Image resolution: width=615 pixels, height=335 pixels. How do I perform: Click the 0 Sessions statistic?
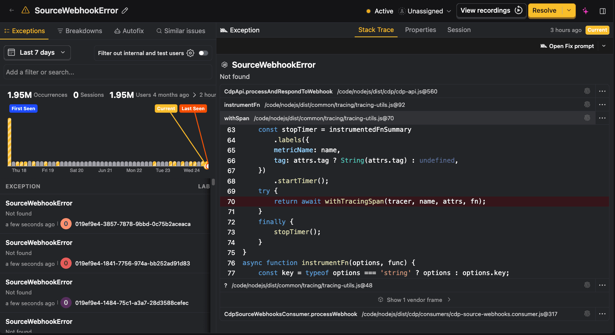point(88,95)
